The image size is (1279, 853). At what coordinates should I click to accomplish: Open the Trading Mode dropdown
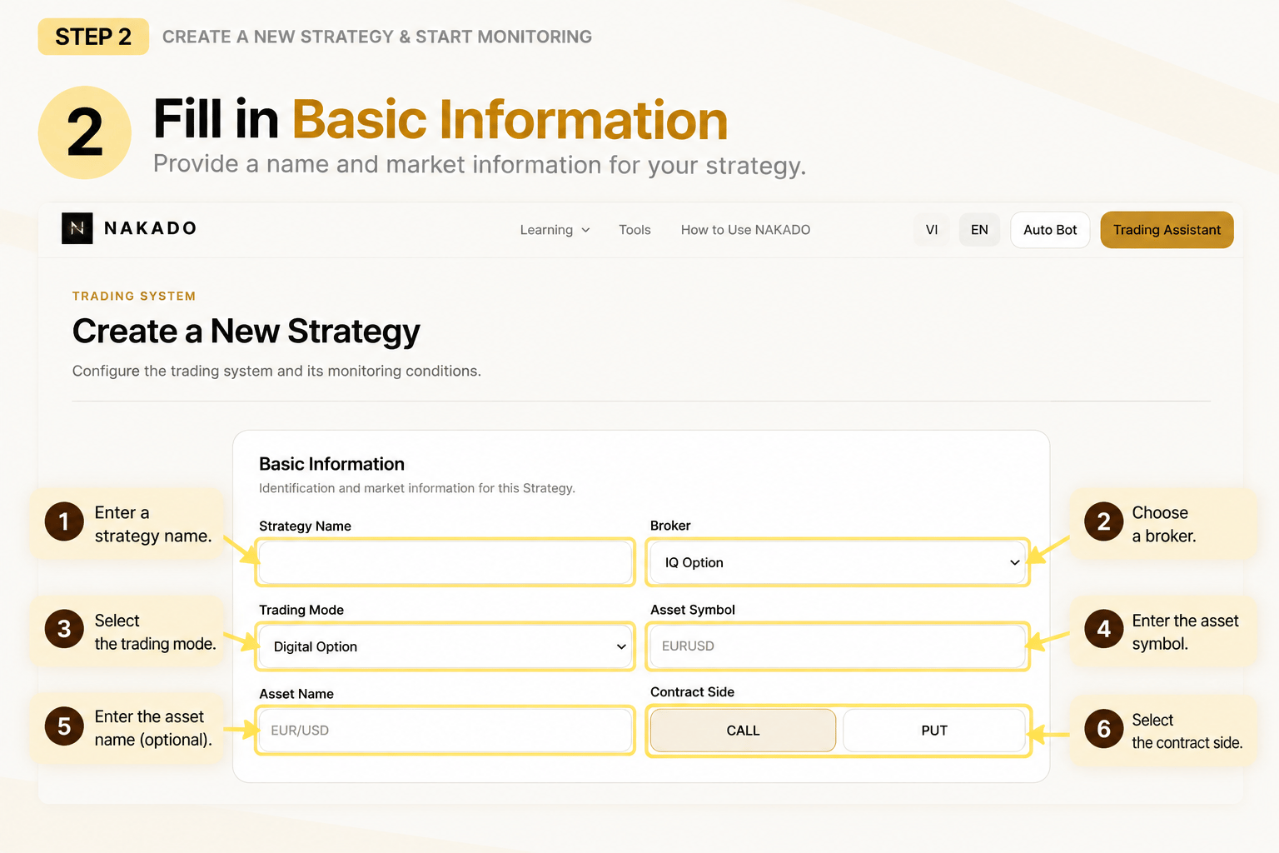click(445, 646)
